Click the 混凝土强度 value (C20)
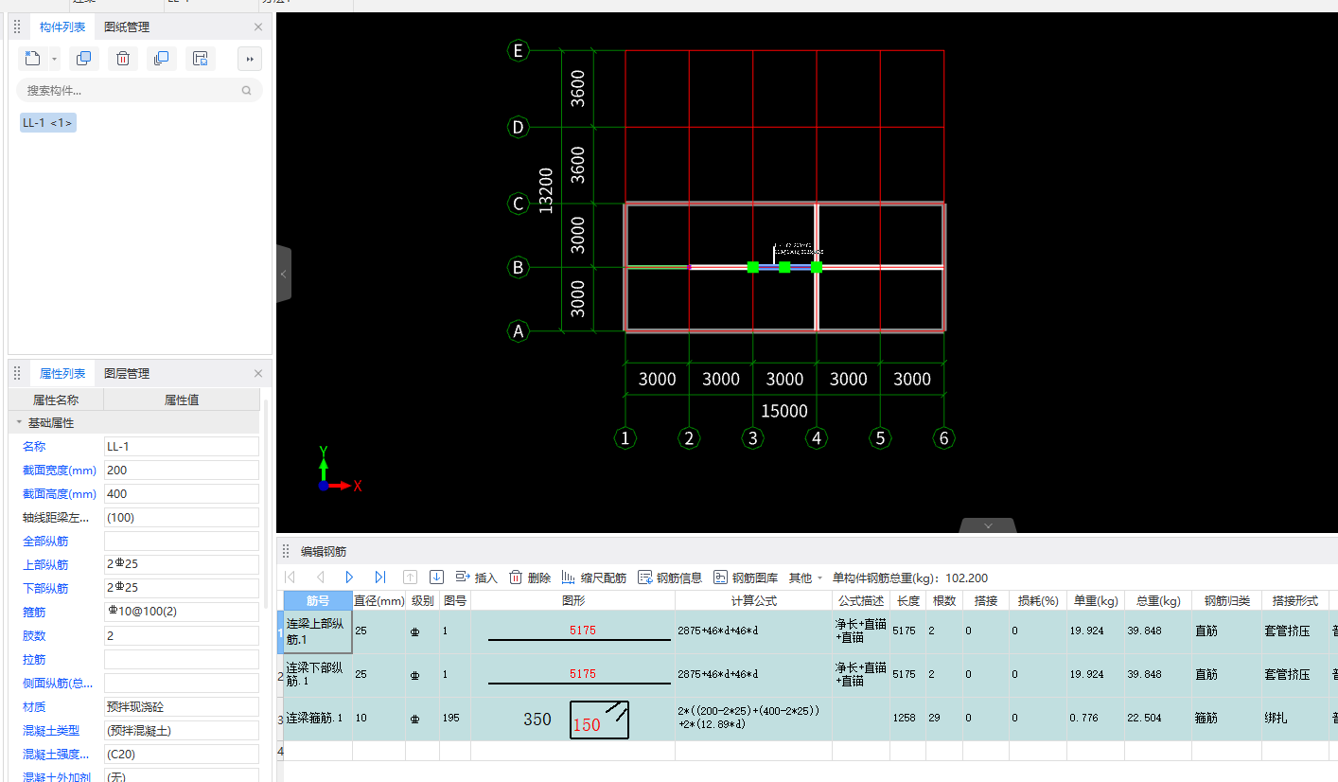1338x782 pixels. click(x=182, y=755)
